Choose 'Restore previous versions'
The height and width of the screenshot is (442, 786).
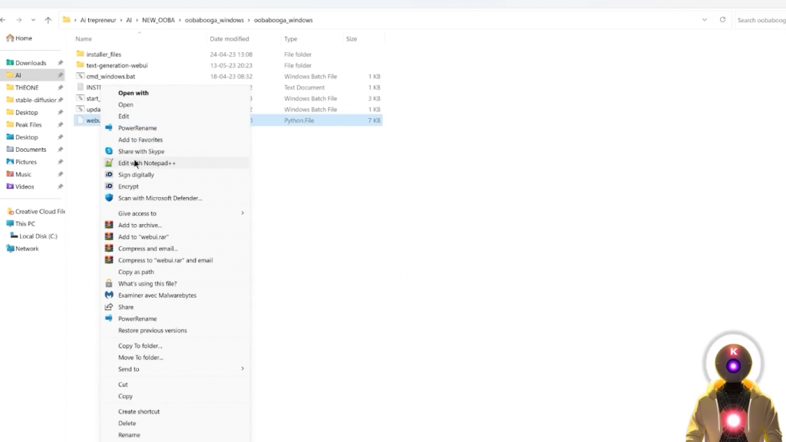[x=153, y=331]
